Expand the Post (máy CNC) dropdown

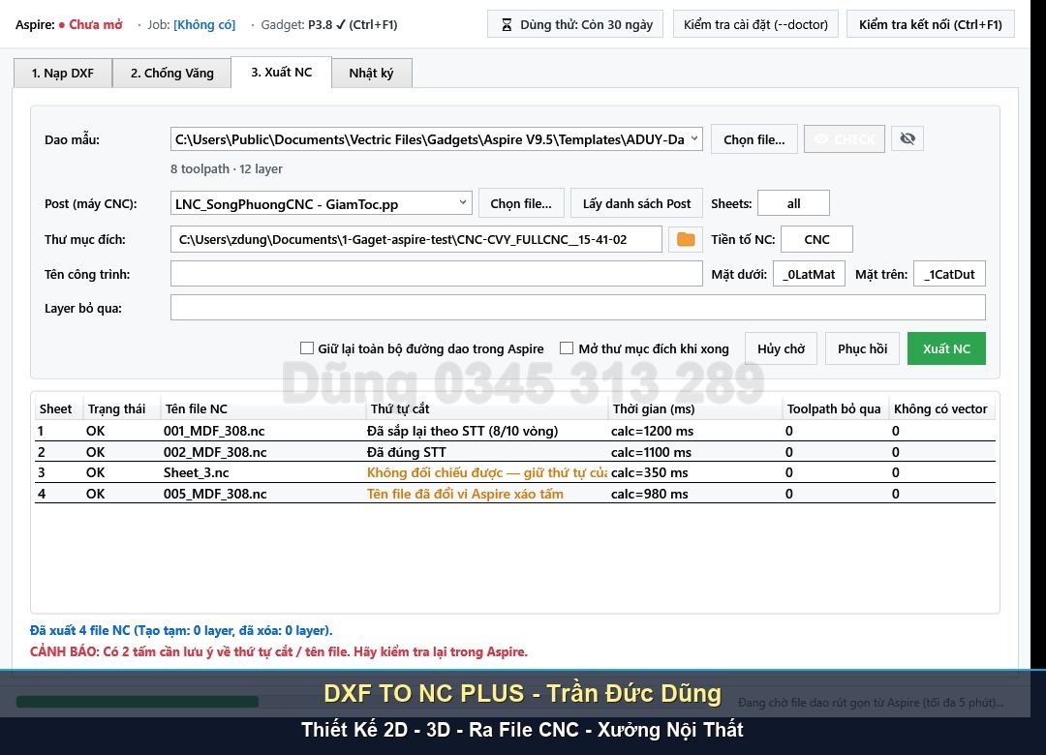(x=321, y=203)
